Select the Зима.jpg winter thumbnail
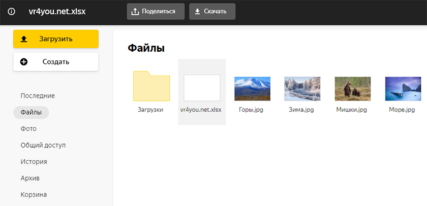This screenshot has width=427, height=206. [302, 89]
